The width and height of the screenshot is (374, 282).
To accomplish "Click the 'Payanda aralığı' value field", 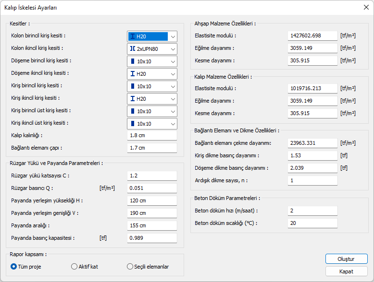I will coord(152,225).
